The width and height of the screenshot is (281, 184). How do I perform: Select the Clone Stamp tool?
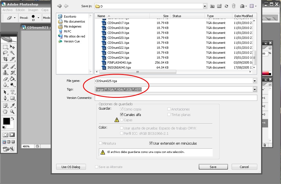(x=5, y=72)
